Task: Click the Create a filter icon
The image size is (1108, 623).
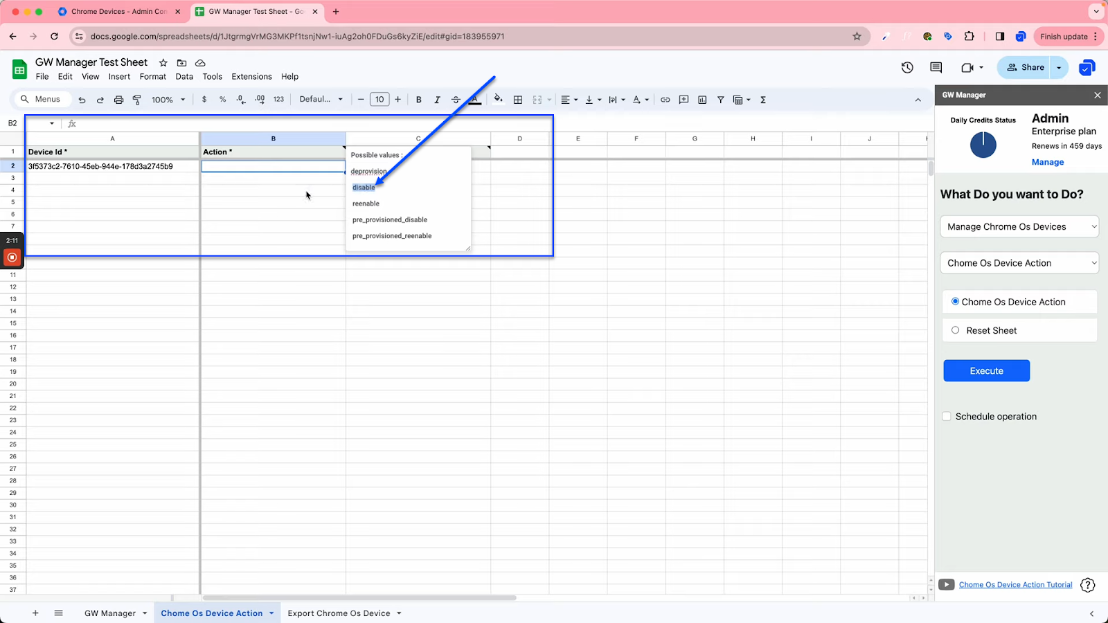Action: coord(720,100)
